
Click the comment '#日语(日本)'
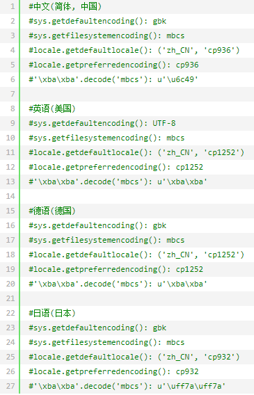tap(52, 313)
